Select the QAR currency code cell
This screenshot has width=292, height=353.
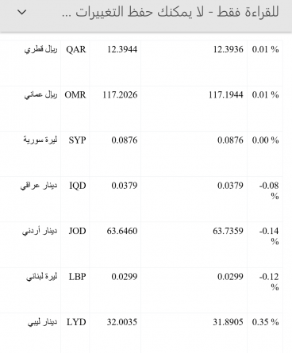pyautogui.click(x=75, y=63)
